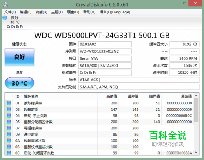
Task: Click the 良好 health status button
Action: pos(20,57)
